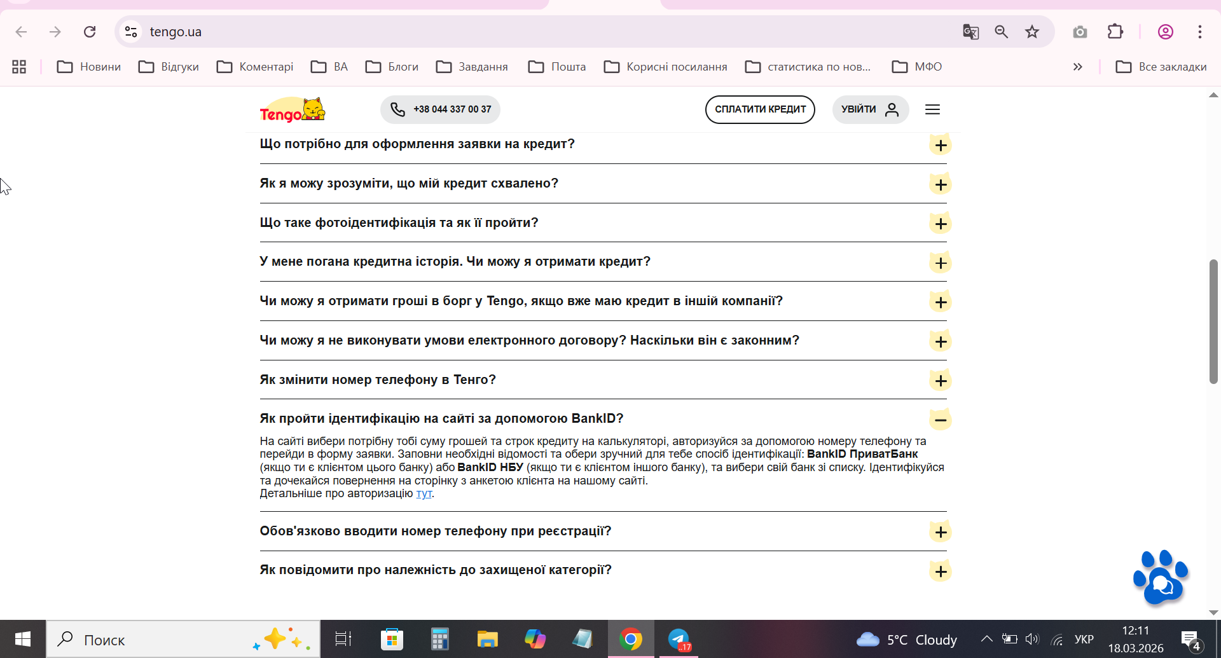Click the Google Translate page icon
The height and width of the screenshot is (658, 1221).
[970, 32]
